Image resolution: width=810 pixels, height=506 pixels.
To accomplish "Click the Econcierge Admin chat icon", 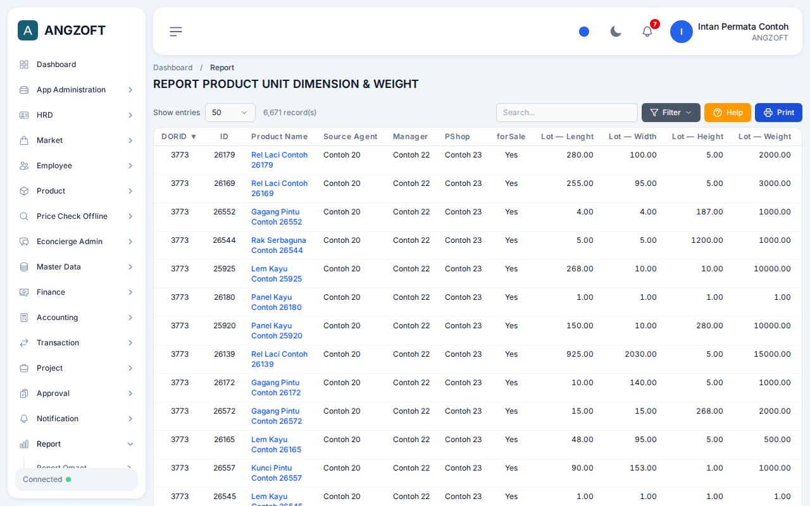I will coord(24,242).
